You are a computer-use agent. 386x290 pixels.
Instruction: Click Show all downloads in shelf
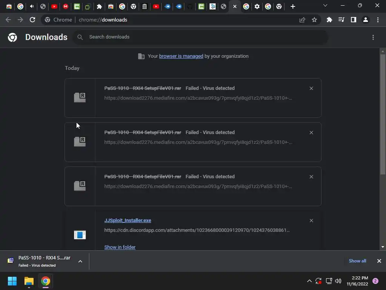click(357, 261)
